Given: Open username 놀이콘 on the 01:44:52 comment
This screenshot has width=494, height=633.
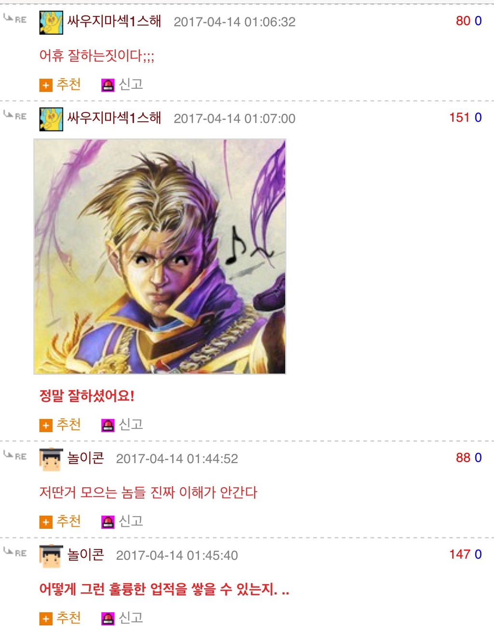Looking at the screenshot, I should 85,458.
